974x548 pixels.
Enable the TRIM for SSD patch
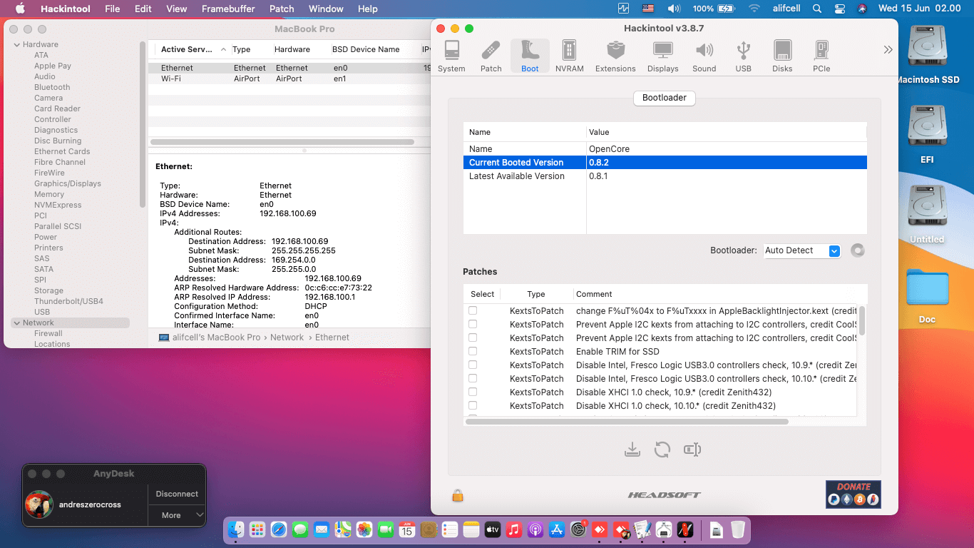pyautogui.click(x=473, y=351)
